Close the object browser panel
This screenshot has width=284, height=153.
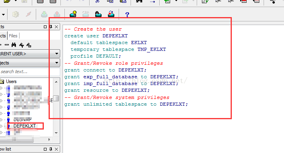coord(56,27)
